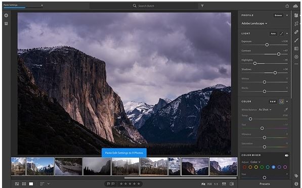Open the My Photos library icon

(x=6, y=23)
